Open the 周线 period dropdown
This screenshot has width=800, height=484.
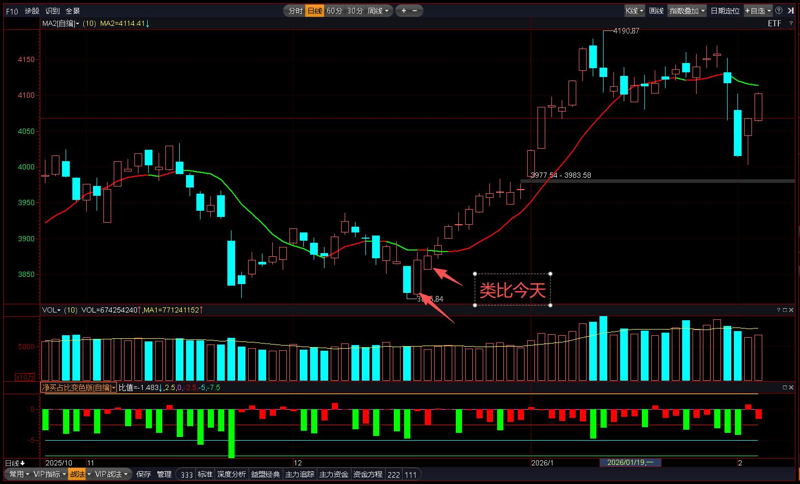[378, 11]
